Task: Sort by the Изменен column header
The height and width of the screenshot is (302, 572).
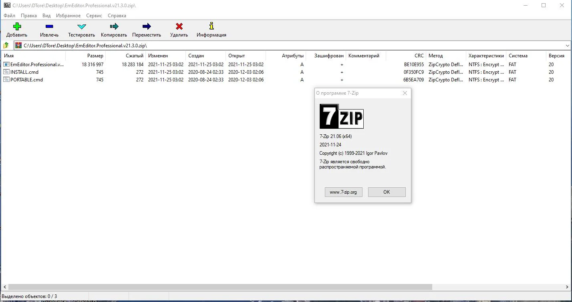Action: coord(166,56)
